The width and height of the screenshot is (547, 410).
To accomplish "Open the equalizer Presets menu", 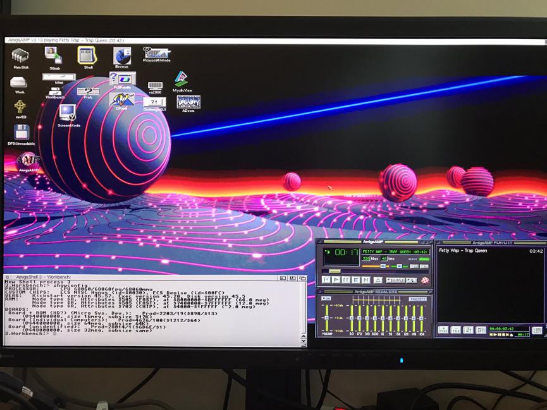I will tap(417, 299).
